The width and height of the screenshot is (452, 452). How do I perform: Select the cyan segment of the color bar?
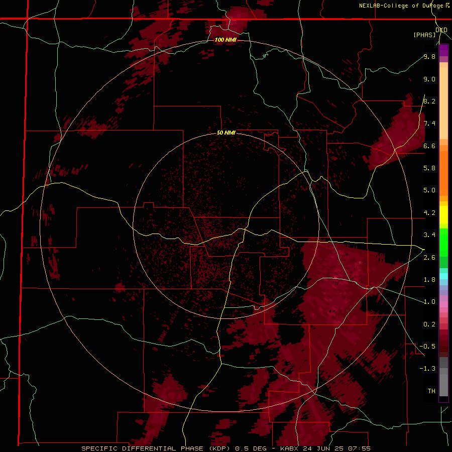point(443,276)
